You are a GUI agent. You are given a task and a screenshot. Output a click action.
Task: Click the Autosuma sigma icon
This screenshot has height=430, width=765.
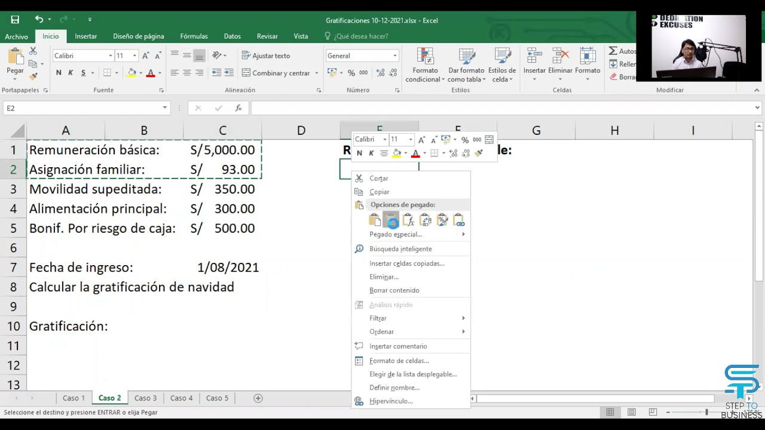[x=613, y=51]
